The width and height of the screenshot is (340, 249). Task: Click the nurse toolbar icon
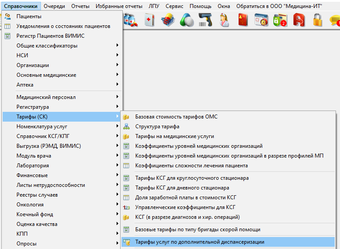(224, 20)
